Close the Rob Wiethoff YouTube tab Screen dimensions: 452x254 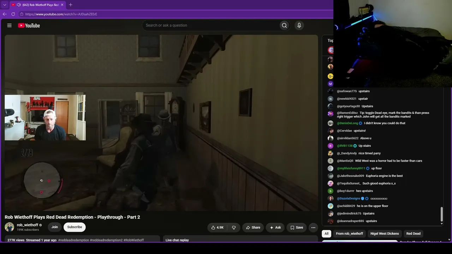(63, 5)
